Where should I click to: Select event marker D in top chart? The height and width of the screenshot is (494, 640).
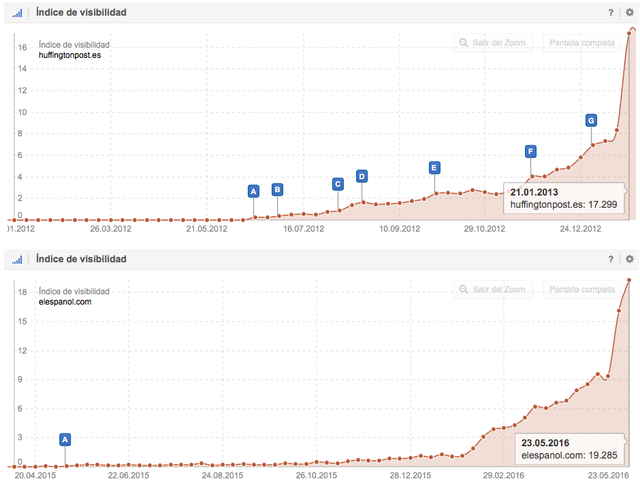pyautogui.click(x=362, y=176)
